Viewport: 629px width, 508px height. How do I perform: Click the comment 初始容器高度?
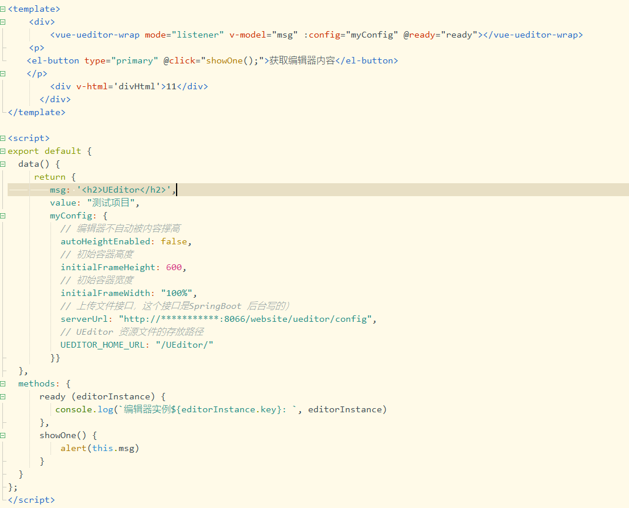point(104,254)
